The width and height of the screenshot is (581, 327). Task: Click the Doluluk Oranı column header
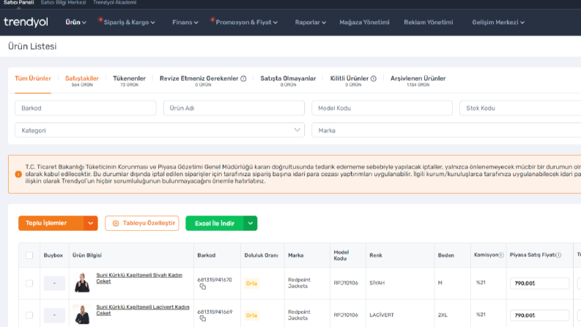[x=262, y=255]
